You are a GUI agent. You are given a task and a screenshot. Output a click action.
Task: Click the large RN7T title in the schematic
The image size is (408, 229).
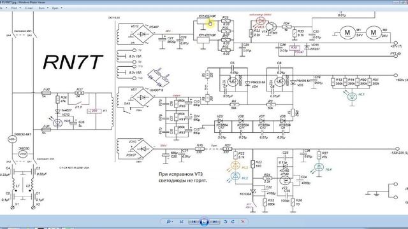point(73,62)
